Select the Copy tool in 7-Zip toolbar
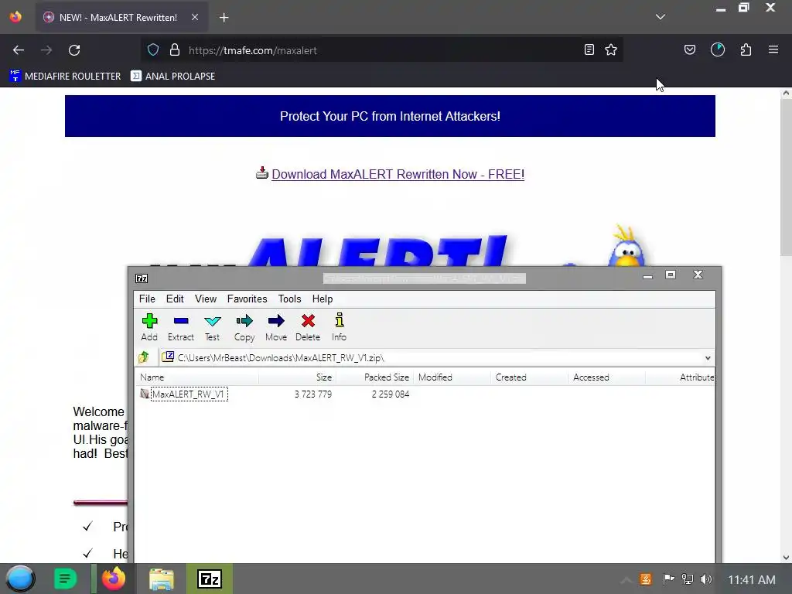This screenshot has height=594, width=792. [244, 327]
